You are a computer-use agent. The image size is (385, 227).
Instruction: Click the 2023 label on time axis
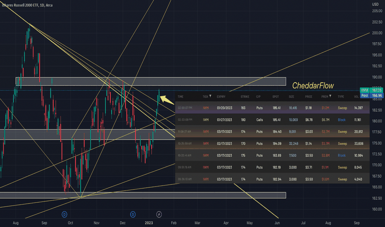click(x=149, y=223)
